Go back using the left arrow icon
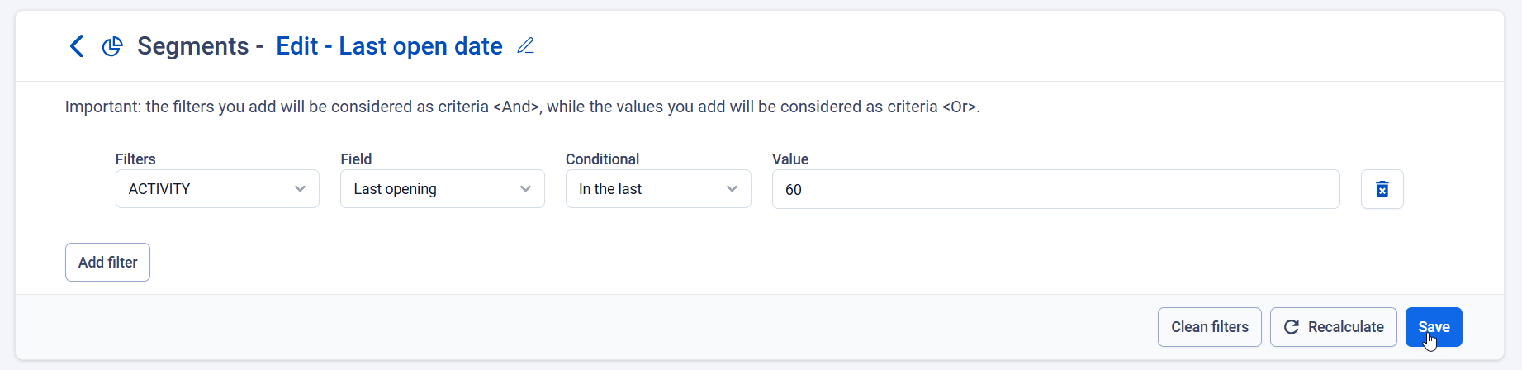 77,46
